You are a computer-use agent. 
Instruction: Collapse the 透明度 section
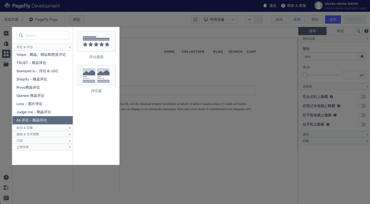[334, 86]
